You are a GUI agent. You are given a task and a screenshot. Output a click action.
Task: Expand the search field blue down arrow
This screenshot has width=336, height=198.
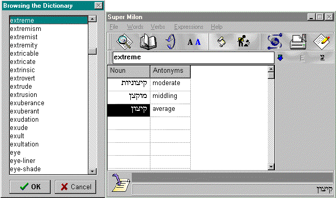point(280,58)
